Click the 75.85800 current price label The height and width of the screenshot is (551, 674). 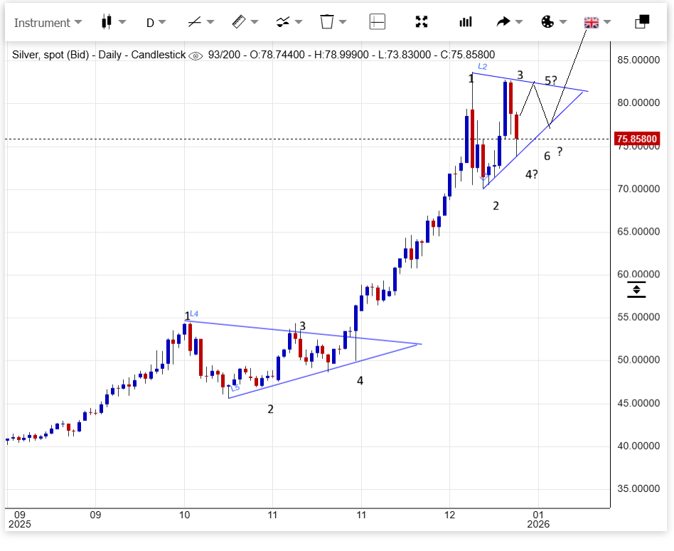click(x=636, y=139)
